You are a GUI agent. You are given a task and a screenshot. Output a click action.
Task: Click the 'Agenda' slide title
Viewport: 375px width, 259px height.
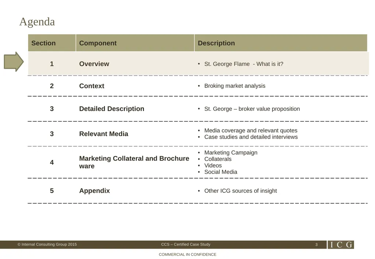click(x=37, y=22)
